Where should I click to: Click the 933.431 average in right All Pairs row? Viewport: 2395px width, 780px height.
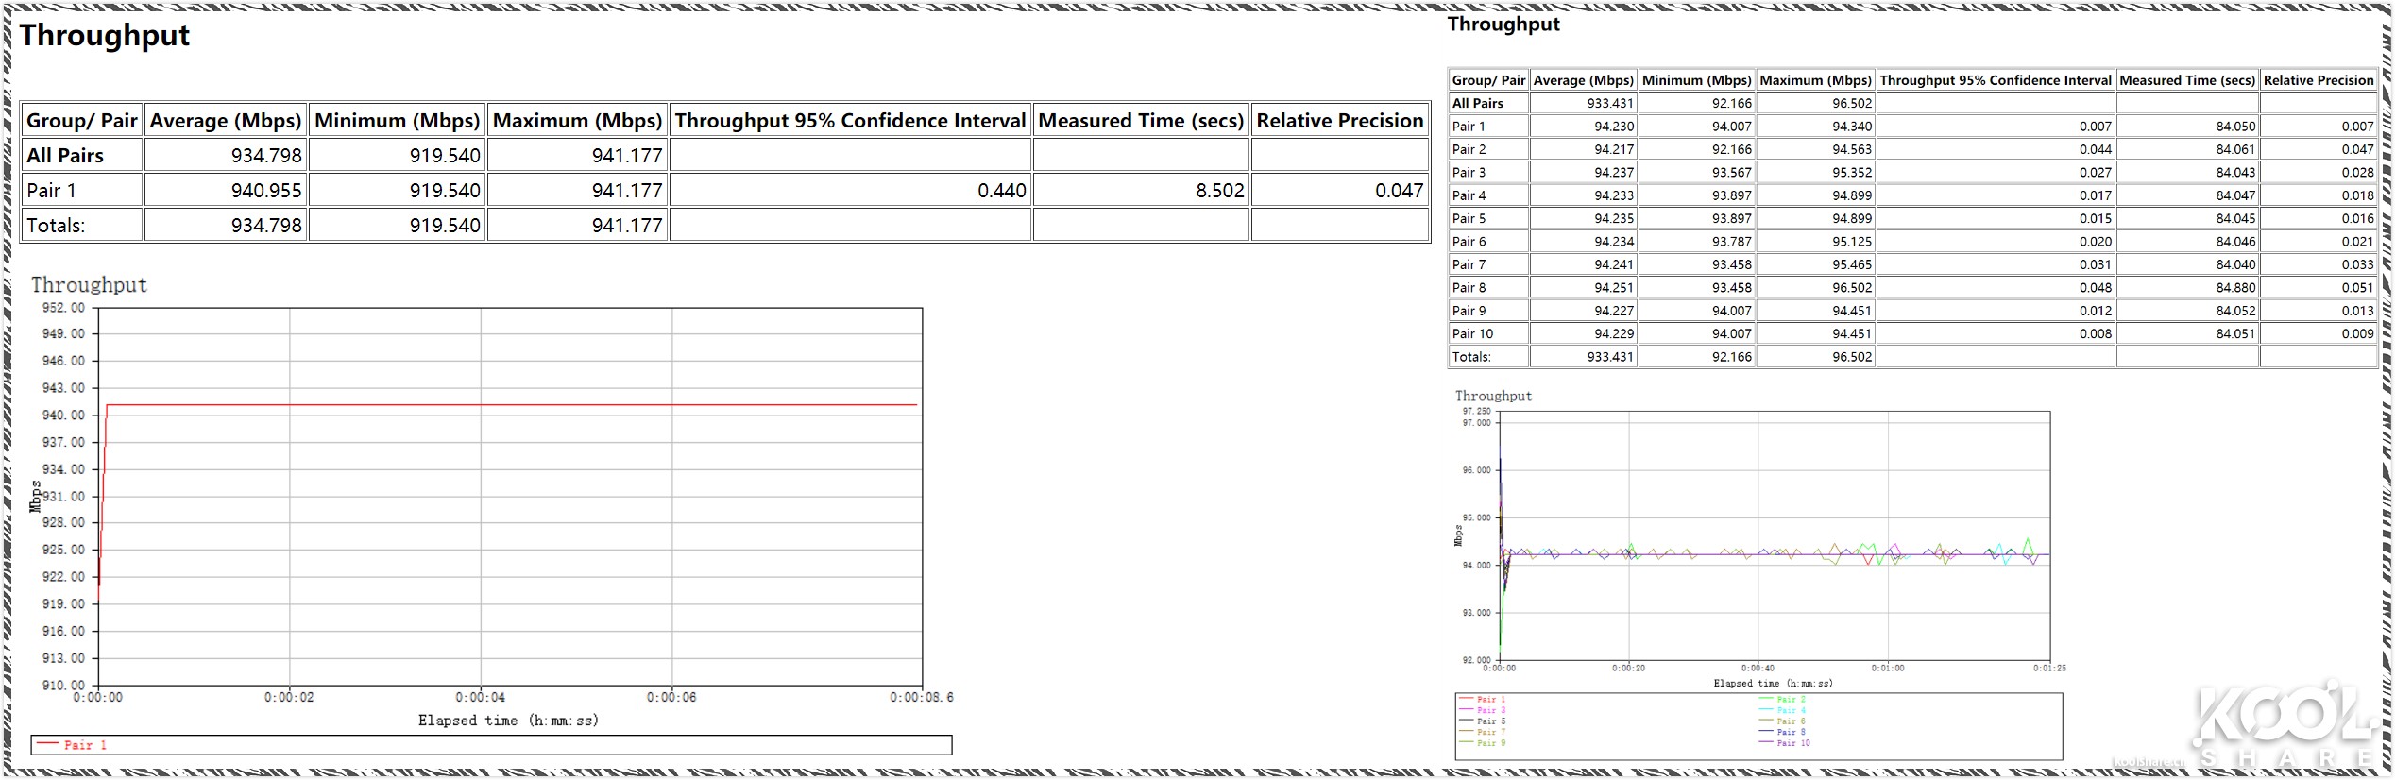click(1609, 103)
